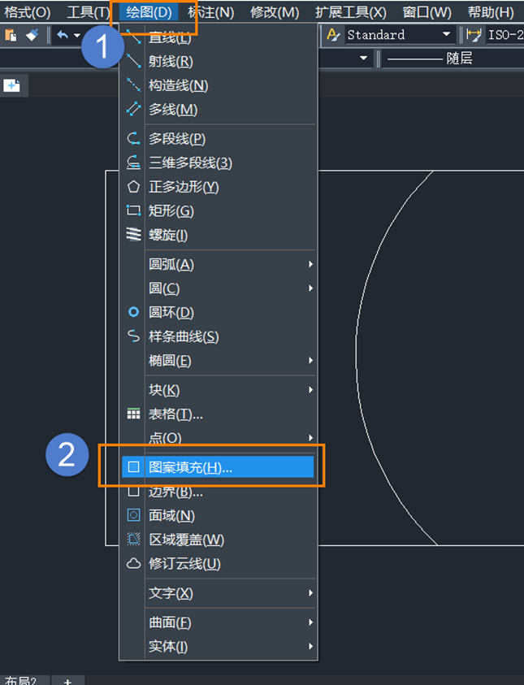Choose 三维多段线(3) menu entry
This screenshot has width=524, height=685.
(x=218, y=163)
